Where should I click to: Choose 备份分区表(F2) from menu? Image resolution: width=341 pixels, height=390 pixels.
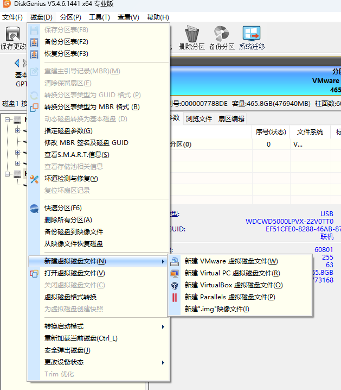pos(66,42)
